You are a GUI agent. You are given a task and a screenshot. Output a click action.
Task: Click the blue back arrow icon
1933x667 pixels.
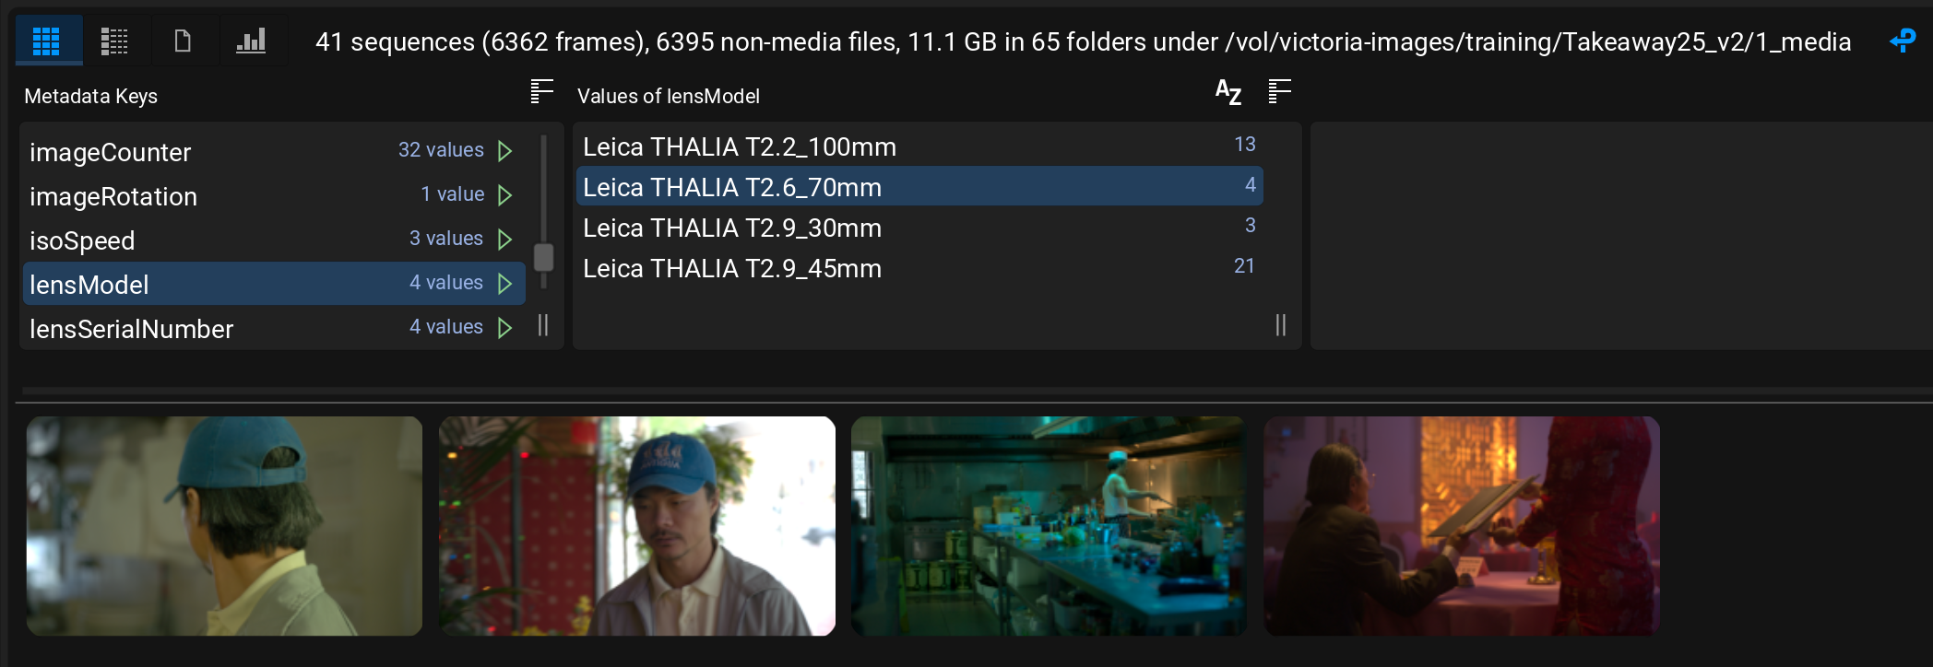click(x=1903, y=41)
